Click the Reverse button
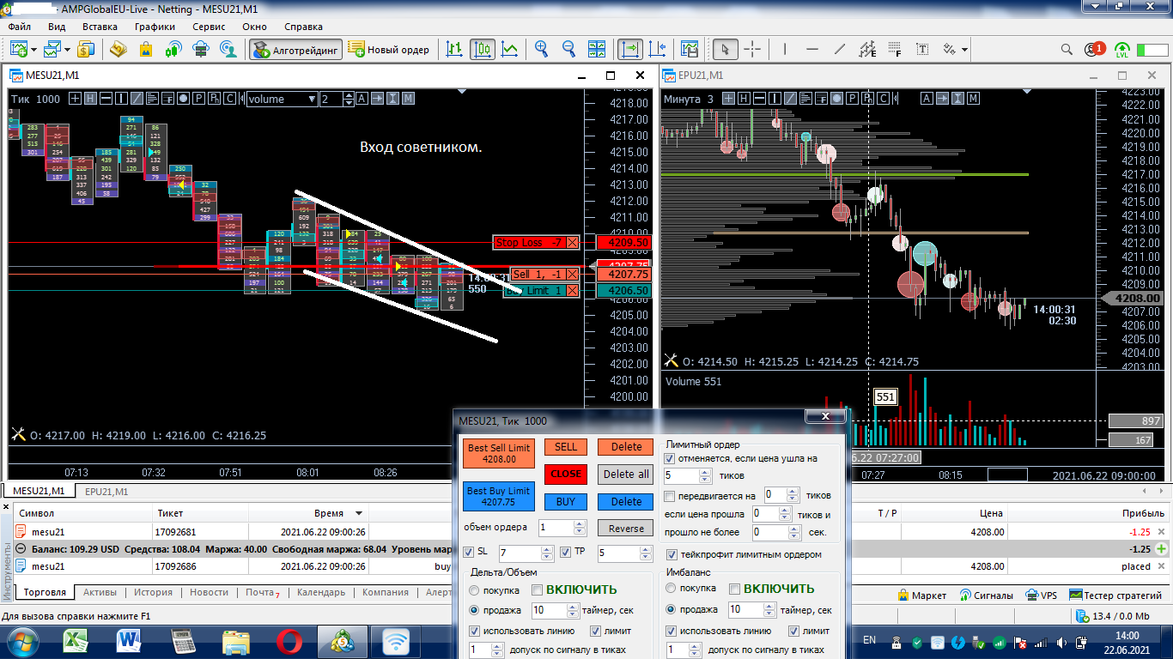 (626, 528)
